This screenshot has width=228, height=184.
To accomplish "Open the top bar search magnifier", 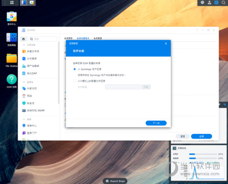I will [223, 3].
